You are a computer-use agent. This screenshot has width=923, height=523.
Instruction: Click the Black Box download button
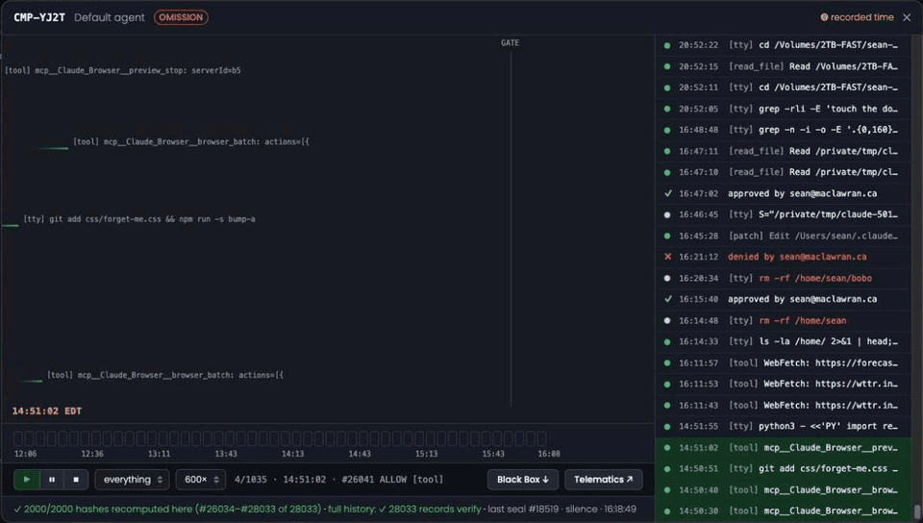click(523, 480)
